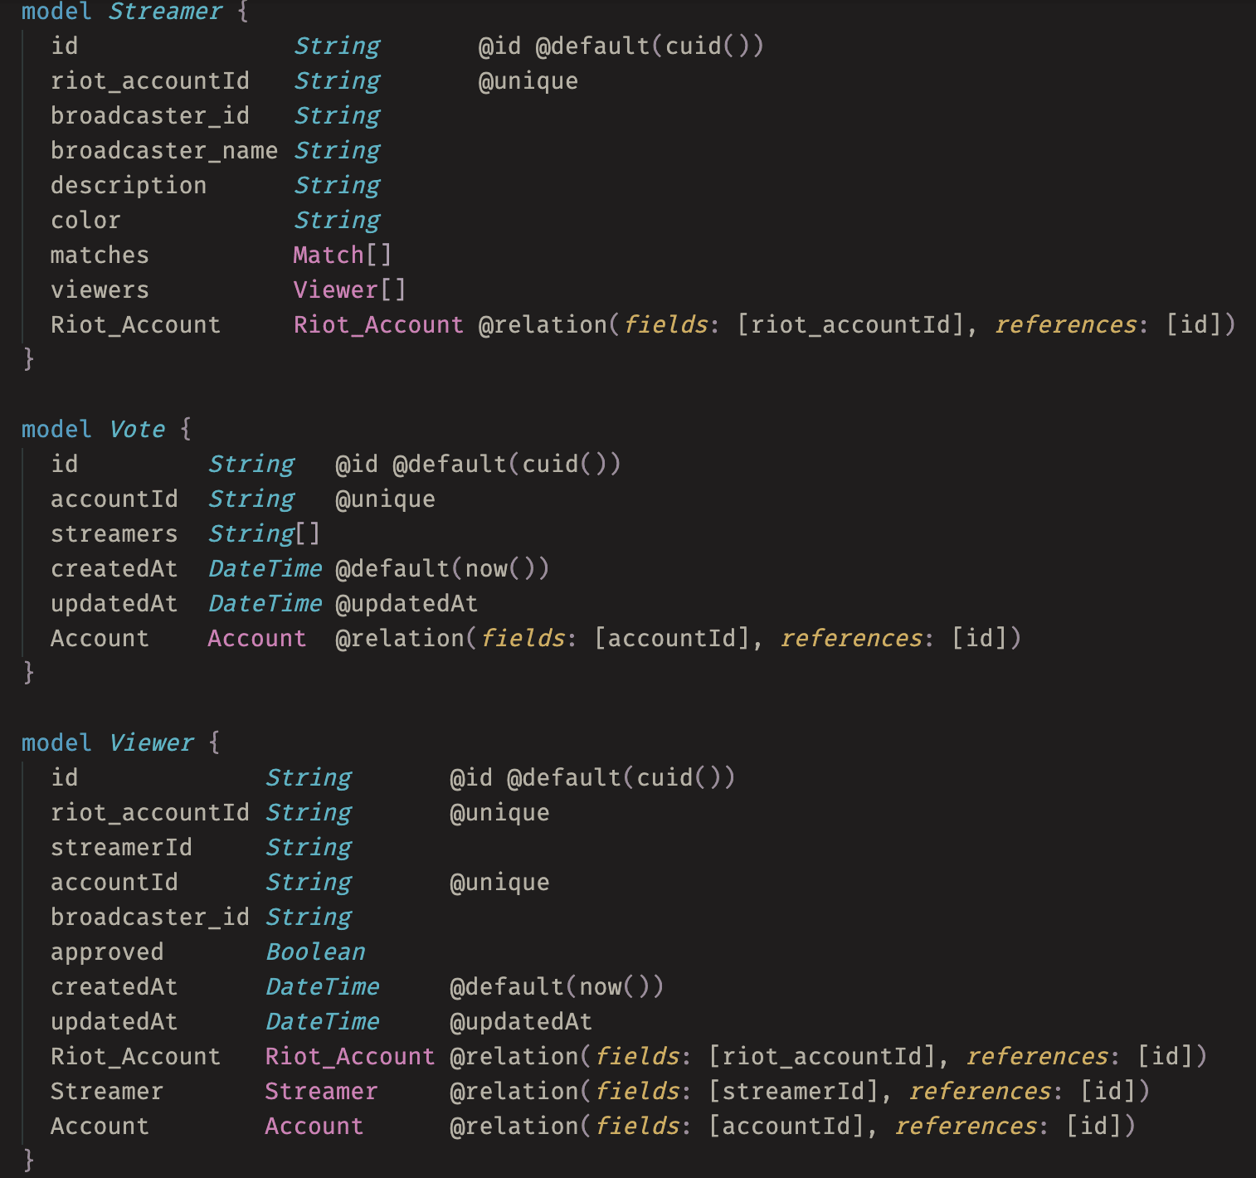Click closing brace of Vote model
The image size is (1256, 1178).
(x=29, y=672)
